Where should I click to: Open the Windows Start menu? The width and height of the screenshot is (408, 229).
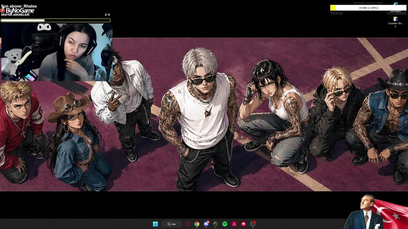tap(155, 224)
